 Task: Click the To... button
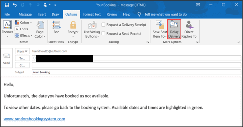[22, 58]
